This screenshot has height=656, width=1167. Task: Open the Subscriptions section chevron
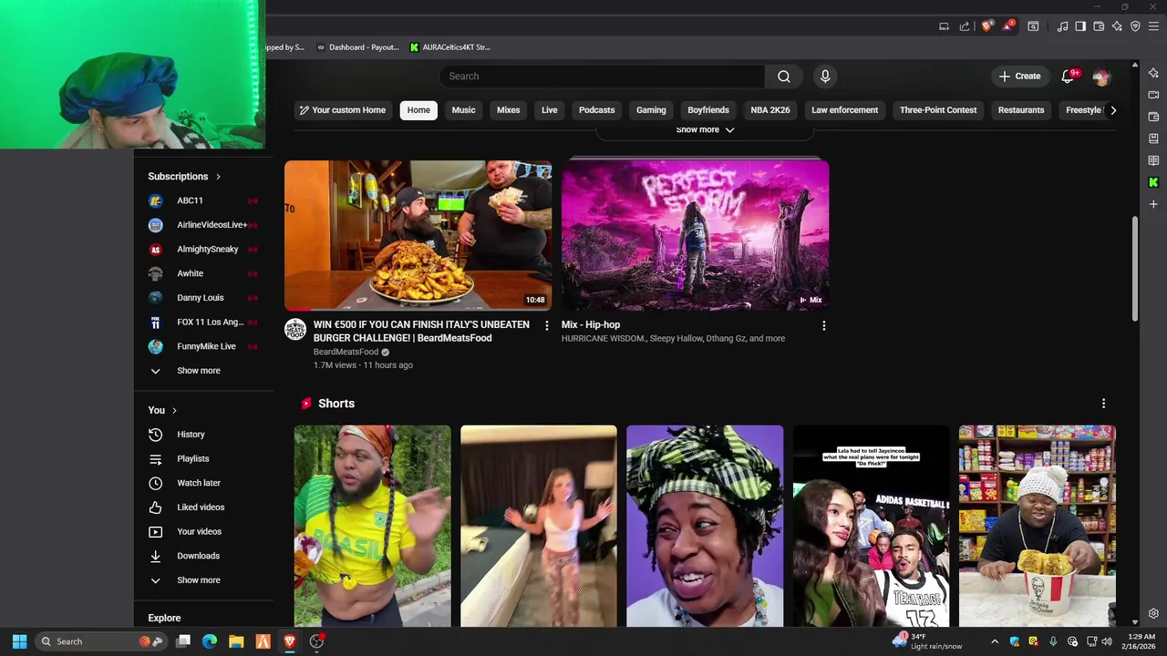coord(218,177)
